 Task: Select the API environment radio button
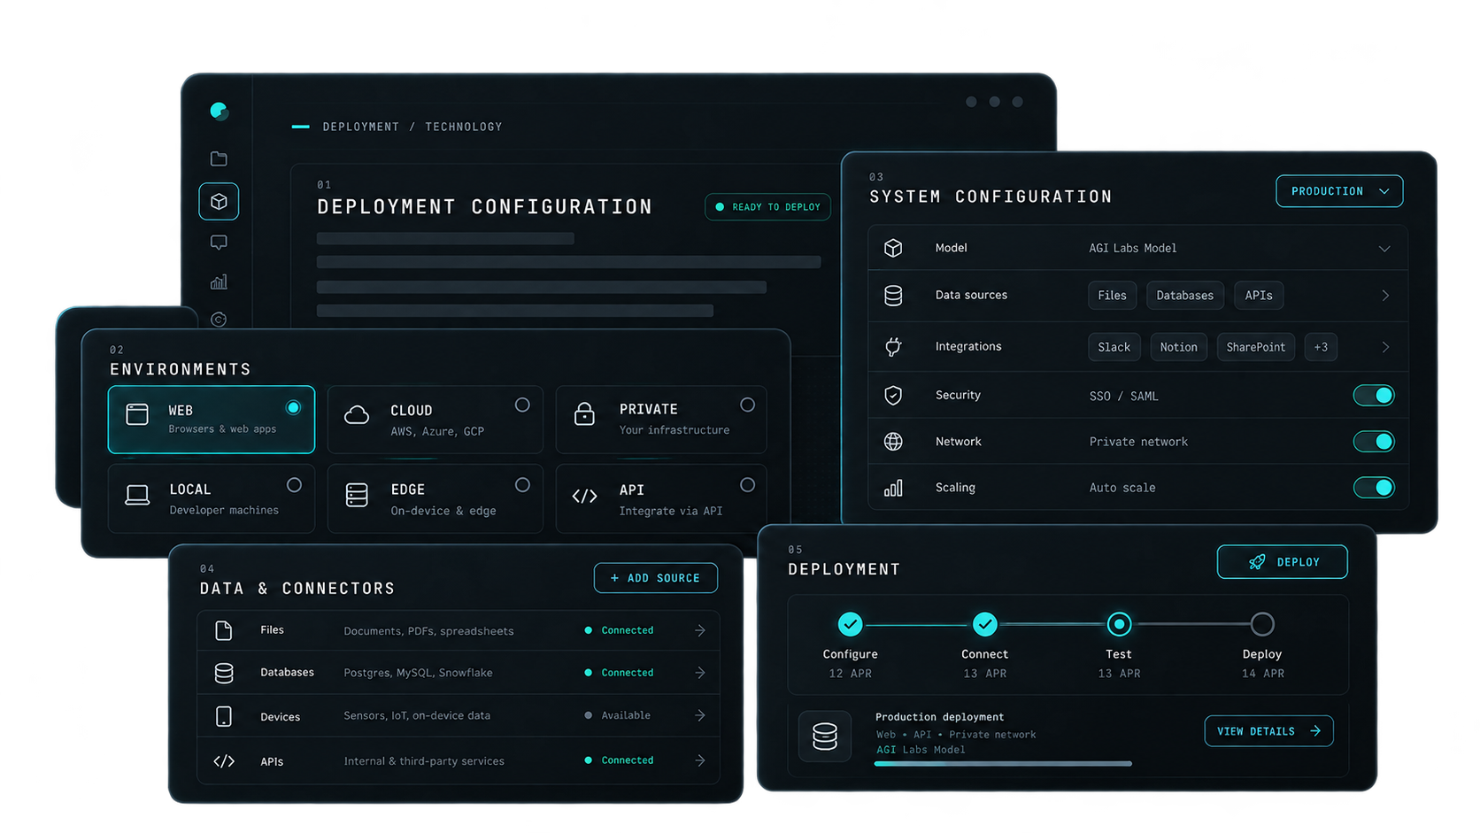click(747, 485)
